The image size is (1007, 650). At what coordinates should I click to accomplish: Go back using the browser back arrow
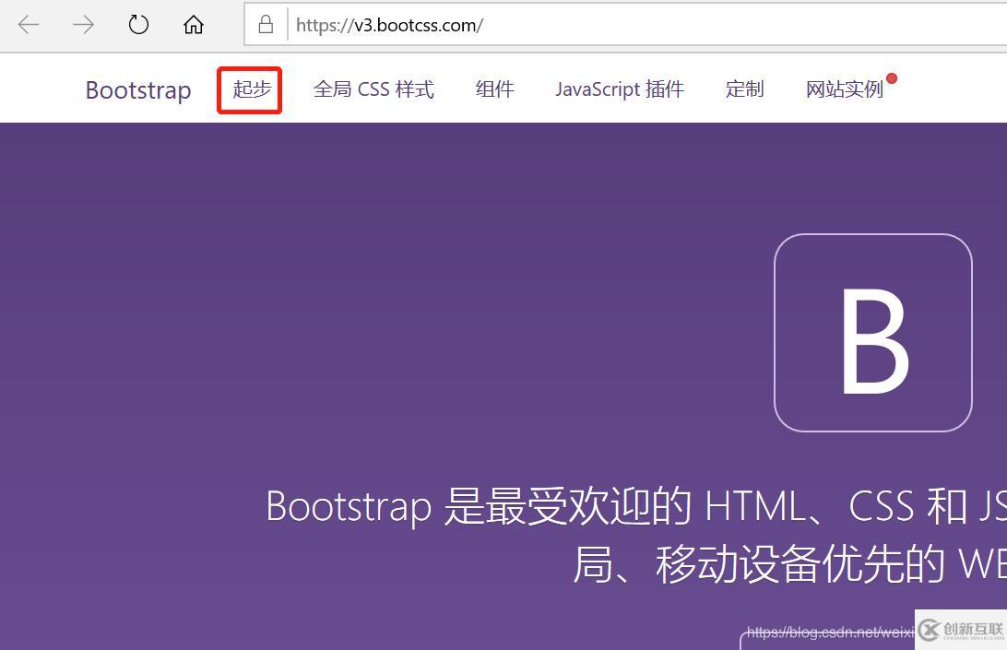coord(29,25)
